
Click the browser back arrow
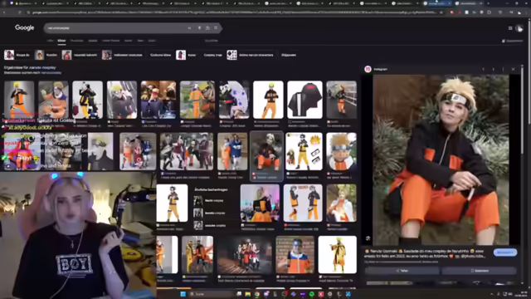(4, 12)
